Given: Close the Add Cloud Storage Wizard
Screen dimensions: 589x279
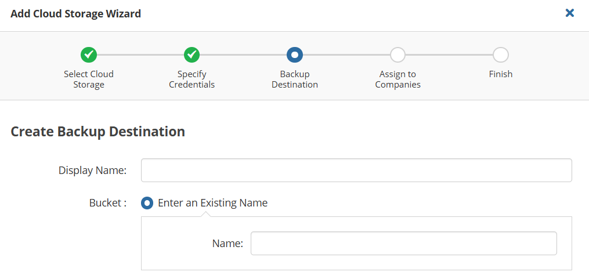Looking at the screenshot, I should coord(569,13).
